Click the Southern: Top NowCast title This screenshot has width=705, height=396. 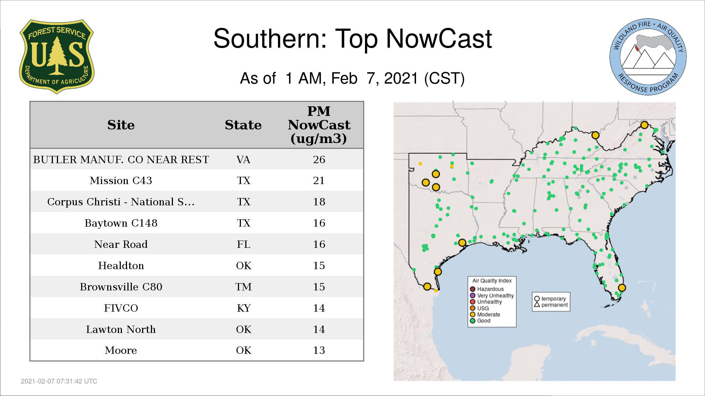click(x=352, y=39)
